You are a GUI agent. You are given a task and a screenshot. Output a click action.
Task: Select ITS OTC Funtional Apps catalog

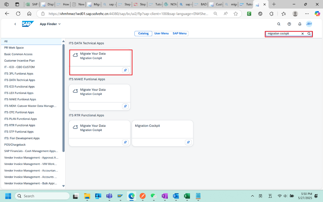tap(32, 113)
